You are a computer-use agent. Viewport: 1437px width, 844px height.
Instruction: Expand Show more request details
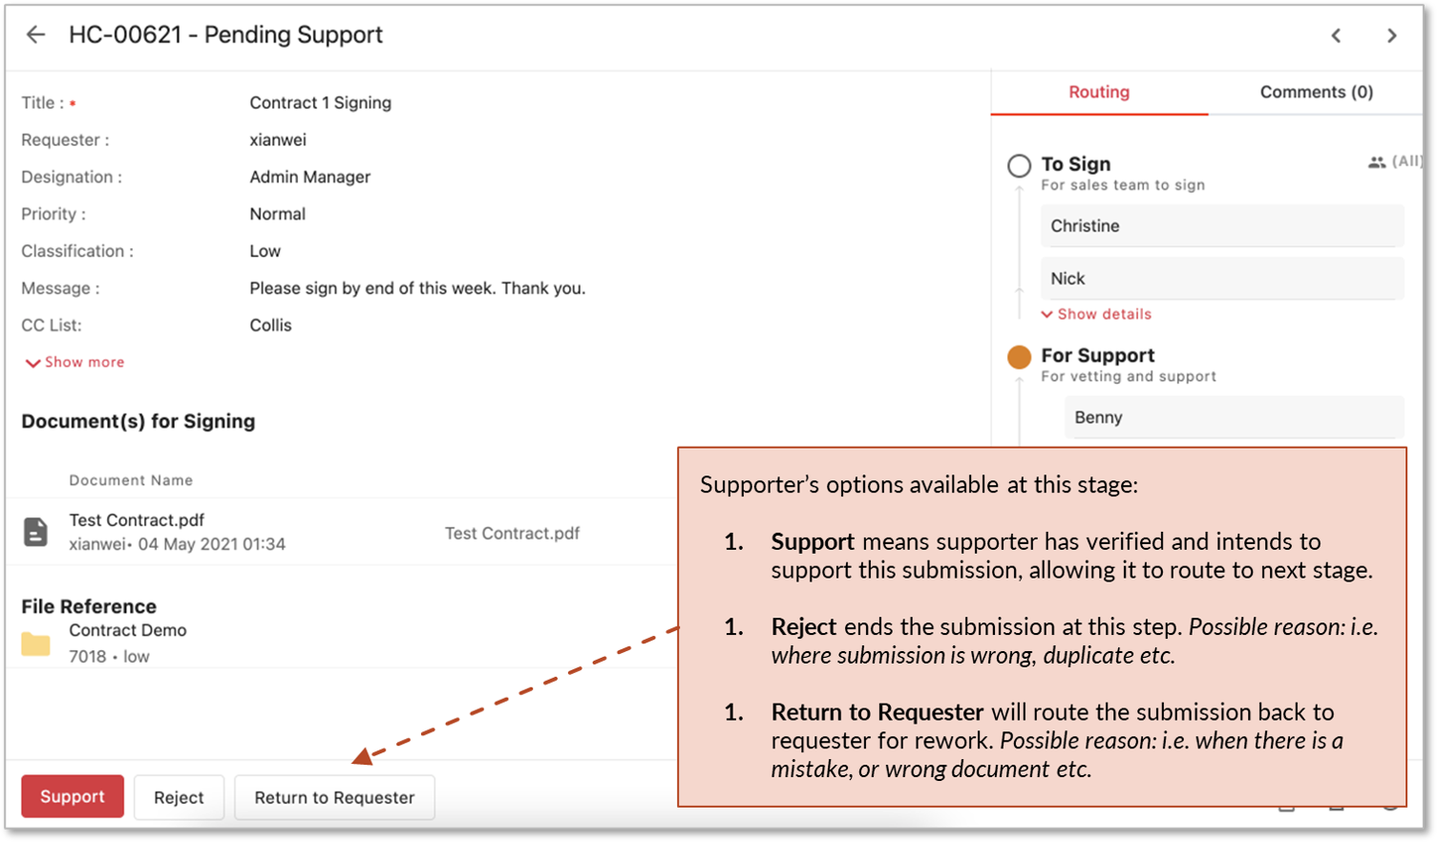click(74, 362)
